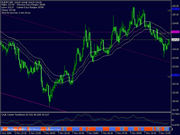Click the 123.60 price axis label
The image size is (180, 135).
click(175, 66)
